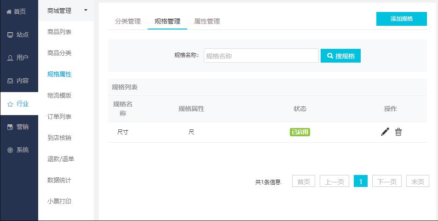Click the 上一页 pagination button
The width and height of the screenshot is (438, 221).
(x=334, y=181)
